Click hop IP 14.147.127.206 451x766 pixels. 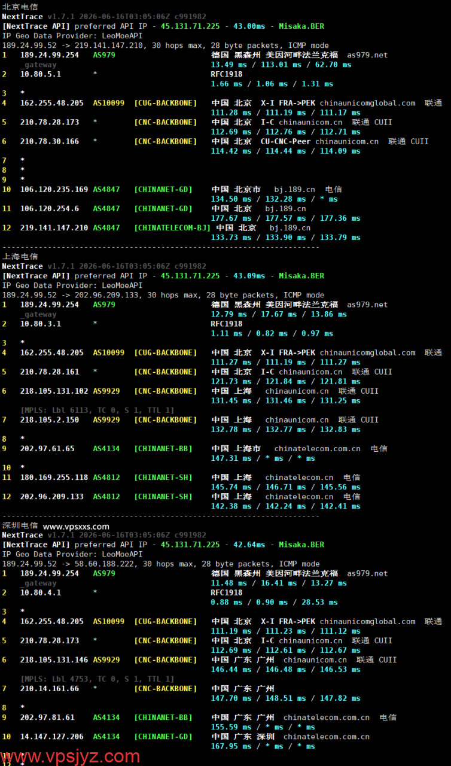click(52, 736)
